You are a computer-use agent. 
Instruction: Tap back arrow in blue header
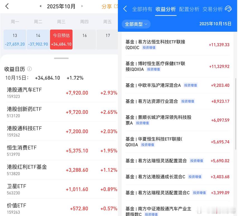coord(125,9)
